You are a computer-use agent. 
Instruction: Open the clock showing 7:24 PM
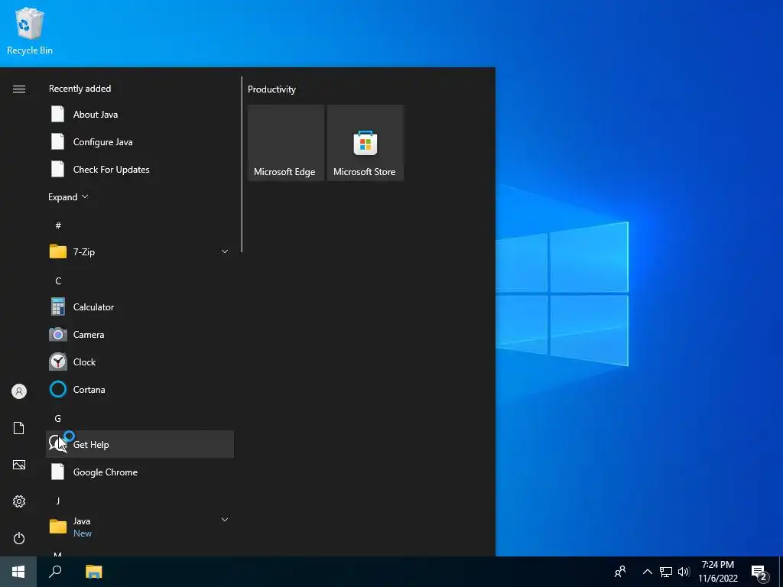pos(718,572)
